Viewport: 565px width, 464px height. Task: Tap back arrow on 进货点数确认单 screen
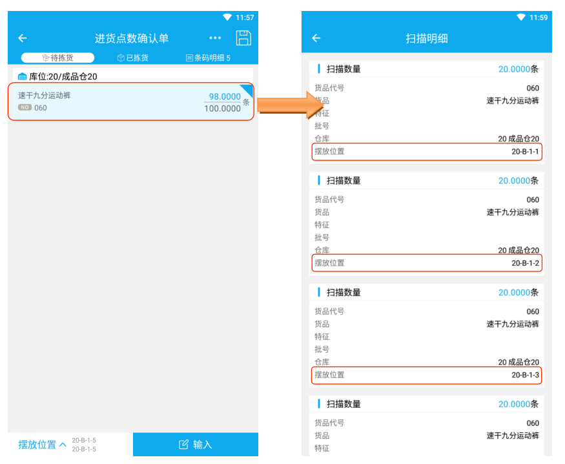point(23,38)
